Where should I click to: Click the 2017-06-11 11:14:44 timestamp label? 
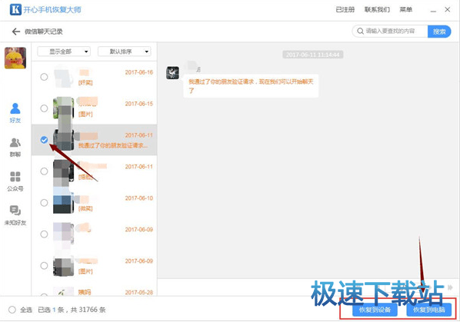pyautogui.click(x=313, y=55)
